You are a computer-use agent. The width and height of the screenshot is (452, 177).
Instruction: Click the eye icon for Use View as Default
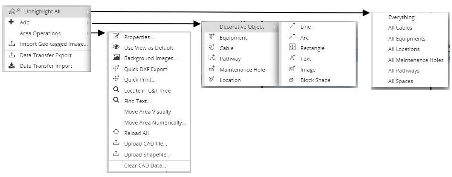116,47
